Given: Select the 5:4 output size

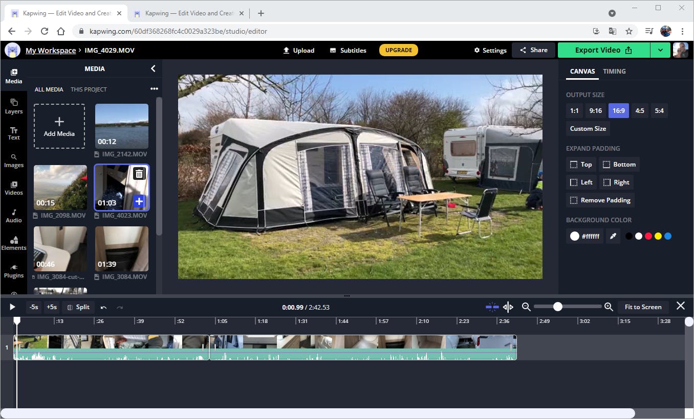Looking at the screenshot, I should (x=659, y=111).
